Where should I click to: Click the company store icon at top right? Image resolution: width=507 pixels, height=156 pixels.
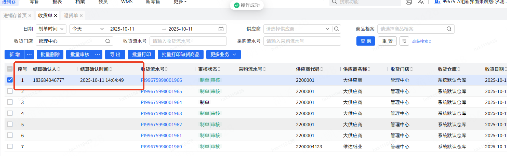[x=437, y=2]
